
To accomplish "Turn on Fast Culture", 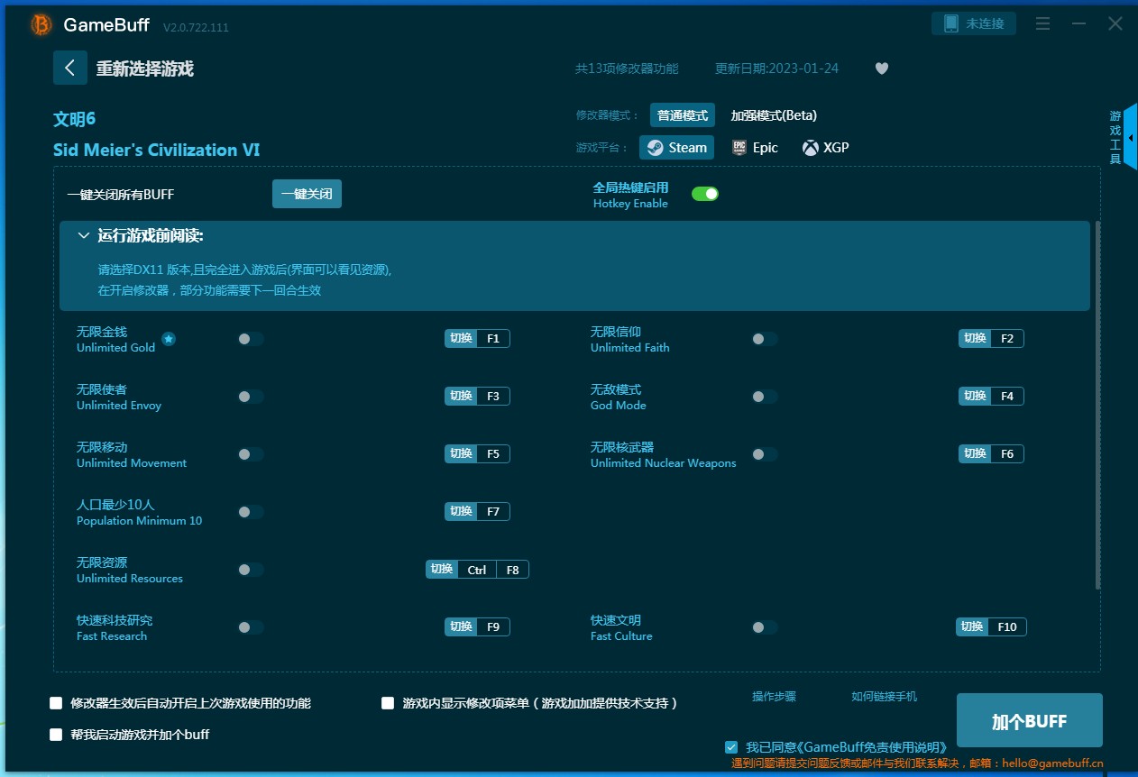I will [765, 627].
